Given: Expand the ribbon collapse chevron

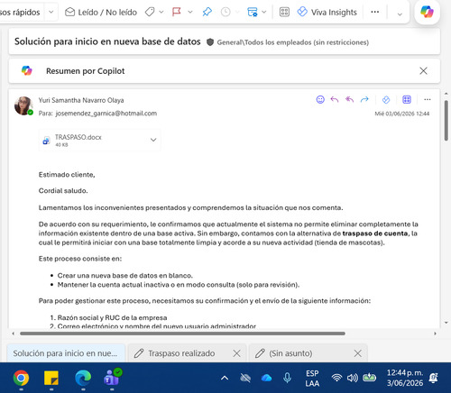Looking at the screenshot, I should tap(400, 14).
